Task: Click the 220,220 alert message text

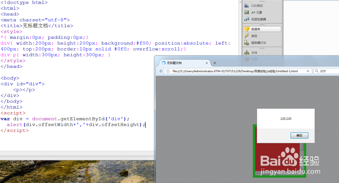Action: pos(286,119)
